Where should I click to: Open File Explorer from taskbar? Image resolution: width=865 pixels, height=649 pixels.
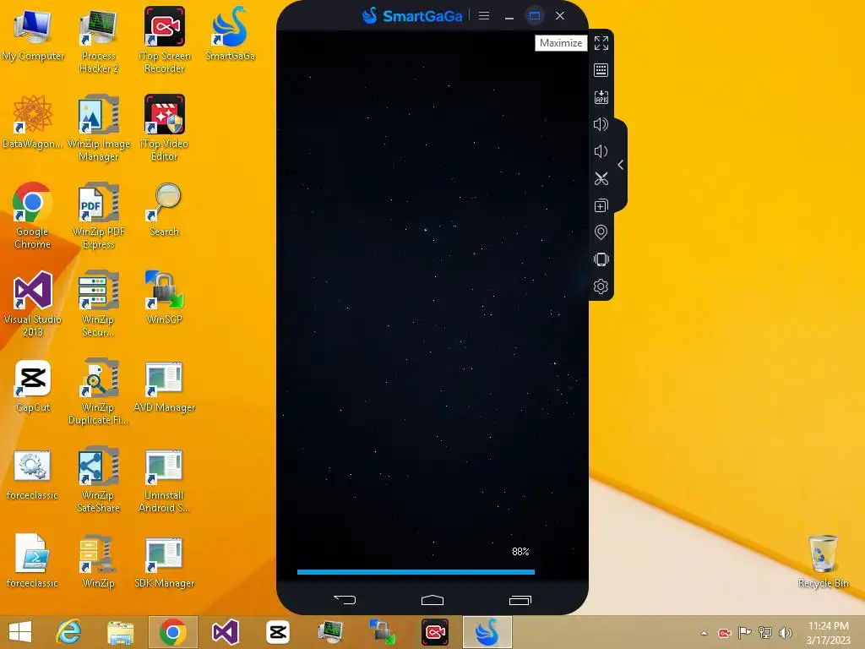[120, 632]
